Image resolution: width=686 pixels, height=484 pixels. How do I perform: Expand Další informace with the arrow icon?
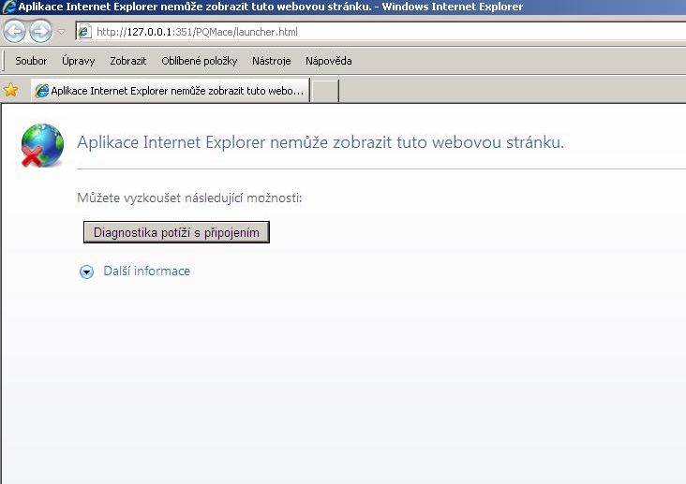(87, 271)
